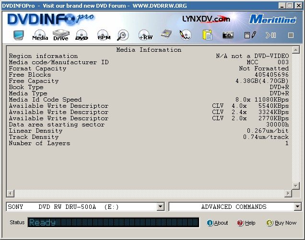305x240 pixels.
Task: Open the Help button
Action: pyautogui.click(x=246, y=223)
